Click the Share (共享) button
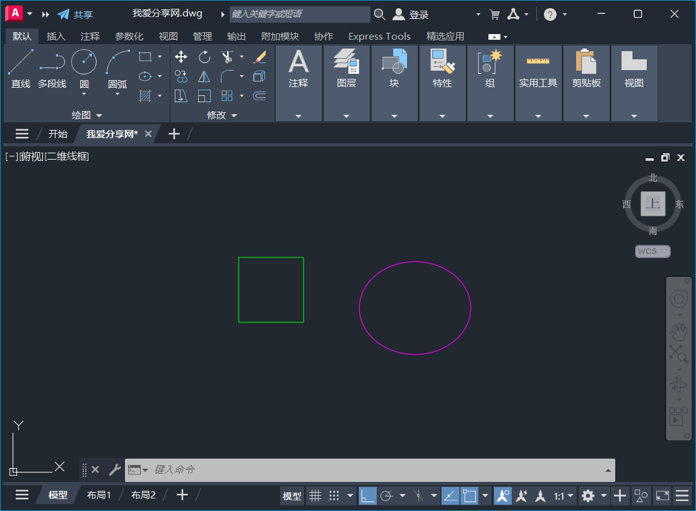 tap(75, 15)
